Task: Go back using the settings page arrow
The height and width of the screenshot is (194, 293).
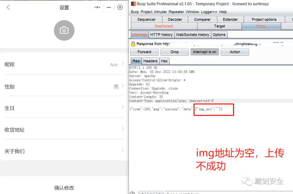Action: click(8, 8)
